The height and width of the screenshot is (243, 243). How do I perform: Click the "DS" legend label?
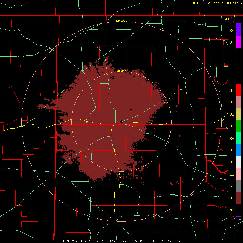pos(232,162)
